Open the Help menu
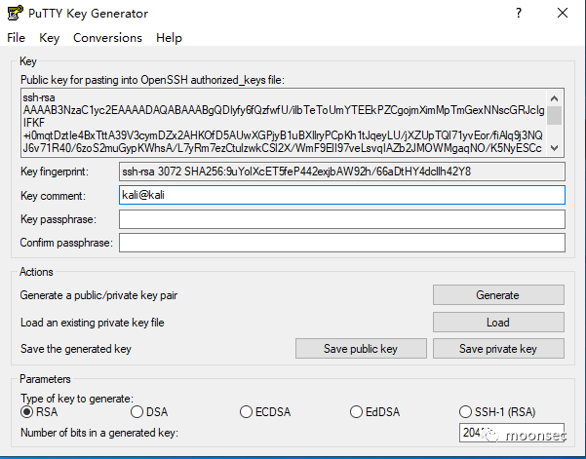586x459 pixels. click(x=169, y=38)
